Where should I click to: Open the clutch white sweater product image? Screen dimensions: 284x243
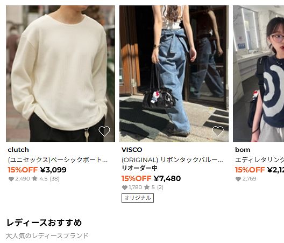point(60,74)
